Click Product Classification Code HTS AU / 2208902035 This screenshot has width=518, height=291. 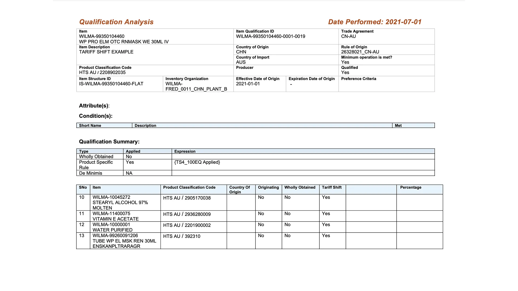click(x=102, y=72)
